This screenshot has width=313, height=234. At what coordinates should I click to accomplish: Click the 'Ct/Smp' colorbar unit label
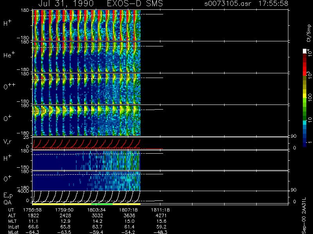click(309, 33)
